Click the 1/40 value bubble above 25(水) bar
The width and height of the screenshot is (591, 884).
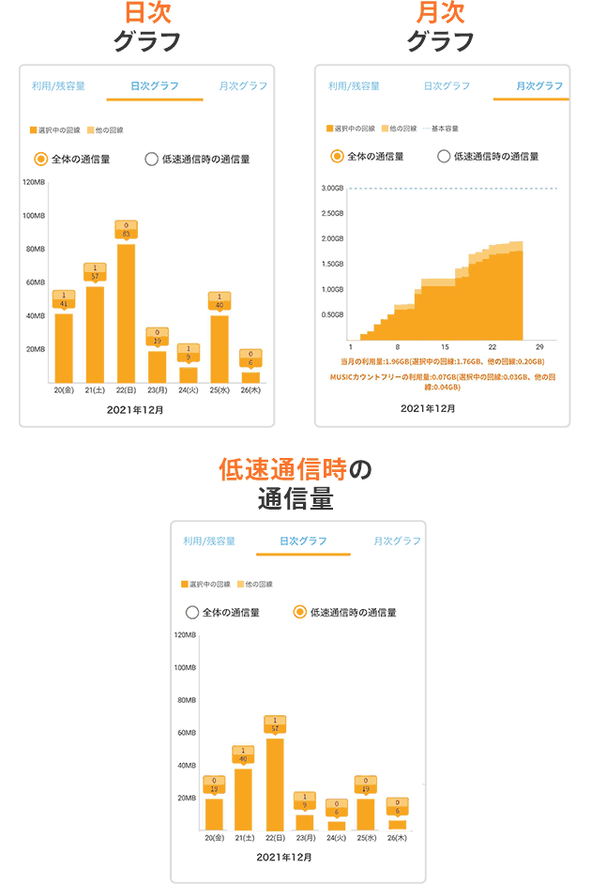coord(220,300)
